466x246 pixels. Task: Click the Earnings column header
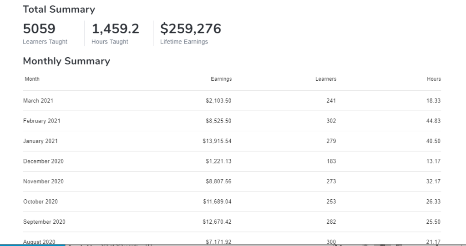pos(221,79)
